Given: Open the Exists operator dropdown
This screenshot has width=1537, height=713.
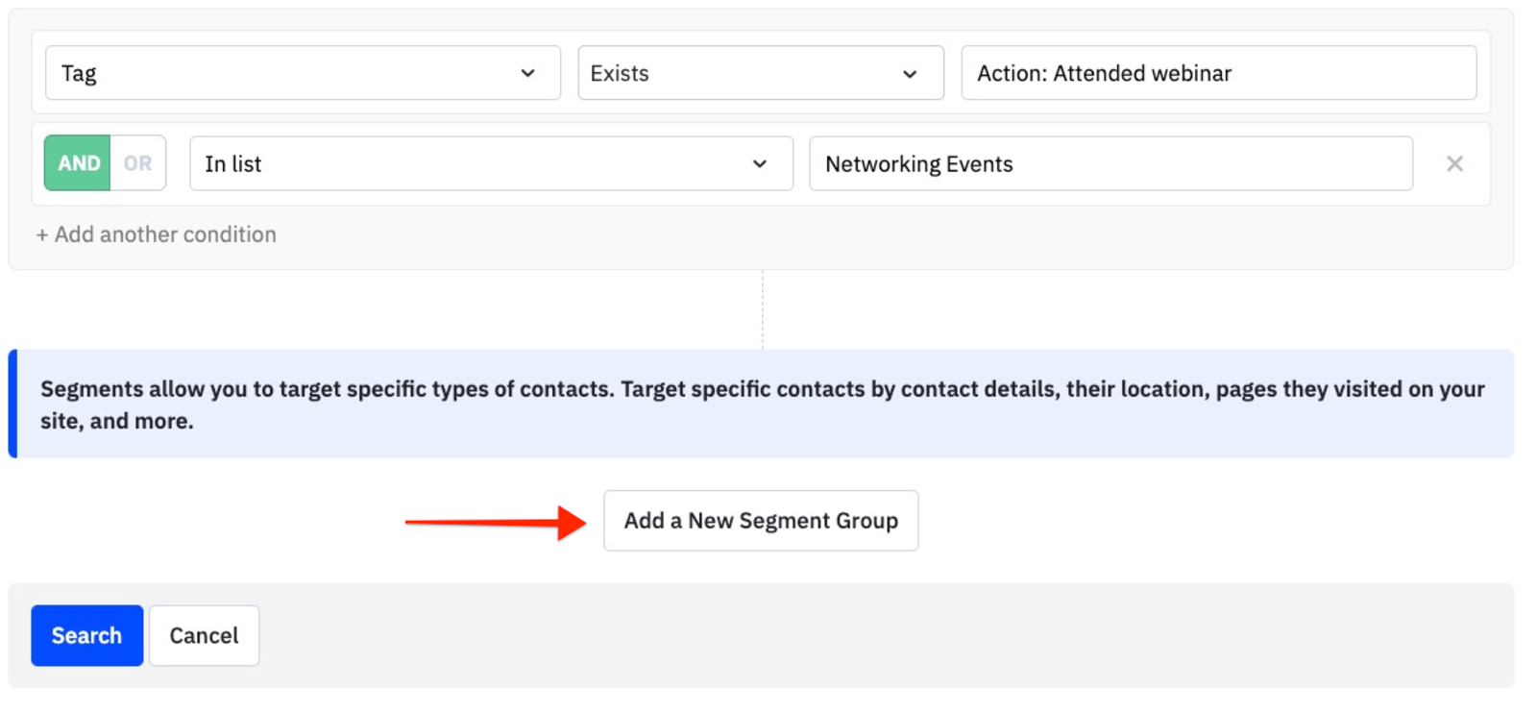Looking at the screenshot, I should pos(759,73).
